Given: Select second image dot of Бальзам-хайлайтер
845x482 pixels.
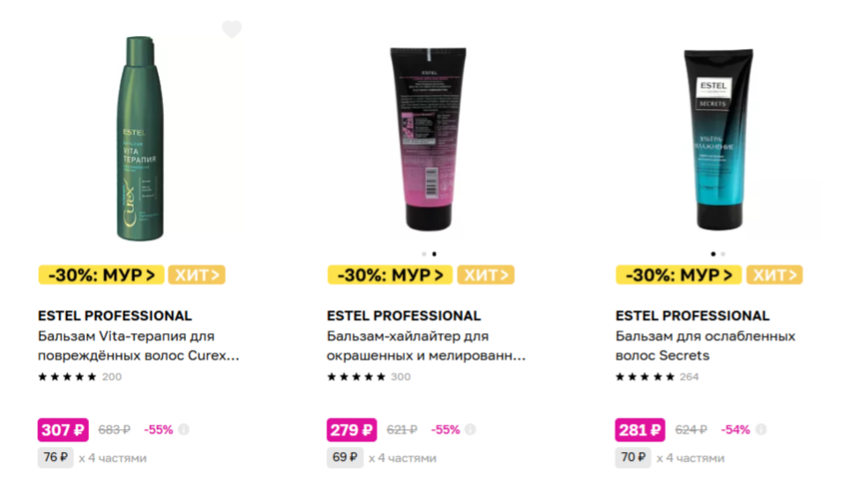Looking at the screenshot, I should click(434, 254).
